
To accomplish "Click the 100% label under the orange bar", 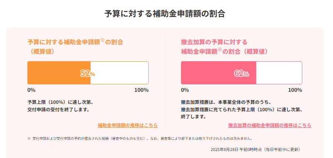I will point(142,90).
